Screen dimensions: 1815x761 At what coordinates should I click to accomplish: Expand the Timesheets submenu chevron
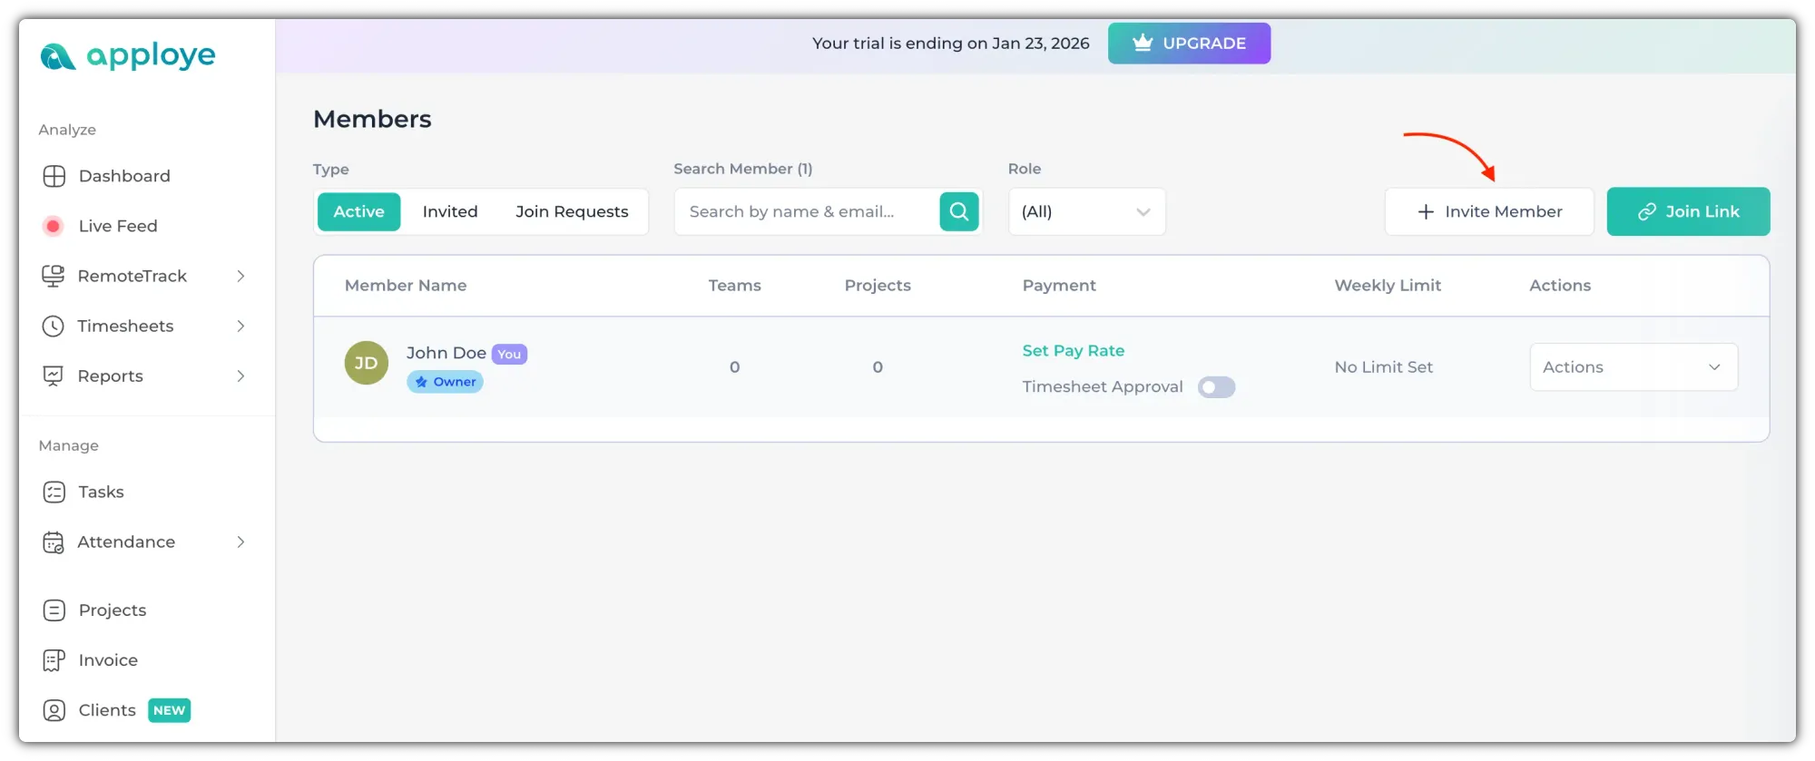(240, 326)
